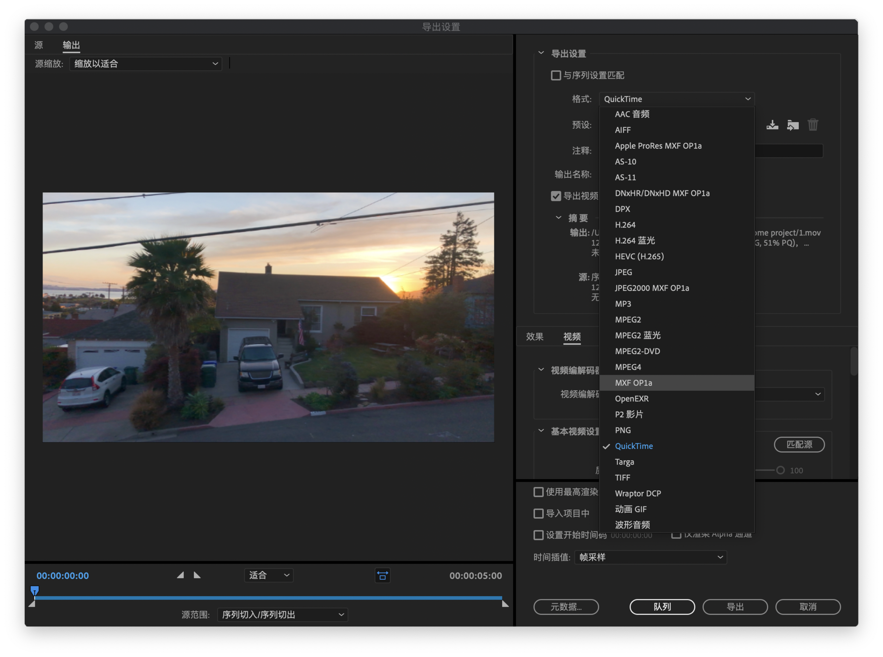Collapse the export settings section
The width and height of the screenshot is (883, 657).
541,53
